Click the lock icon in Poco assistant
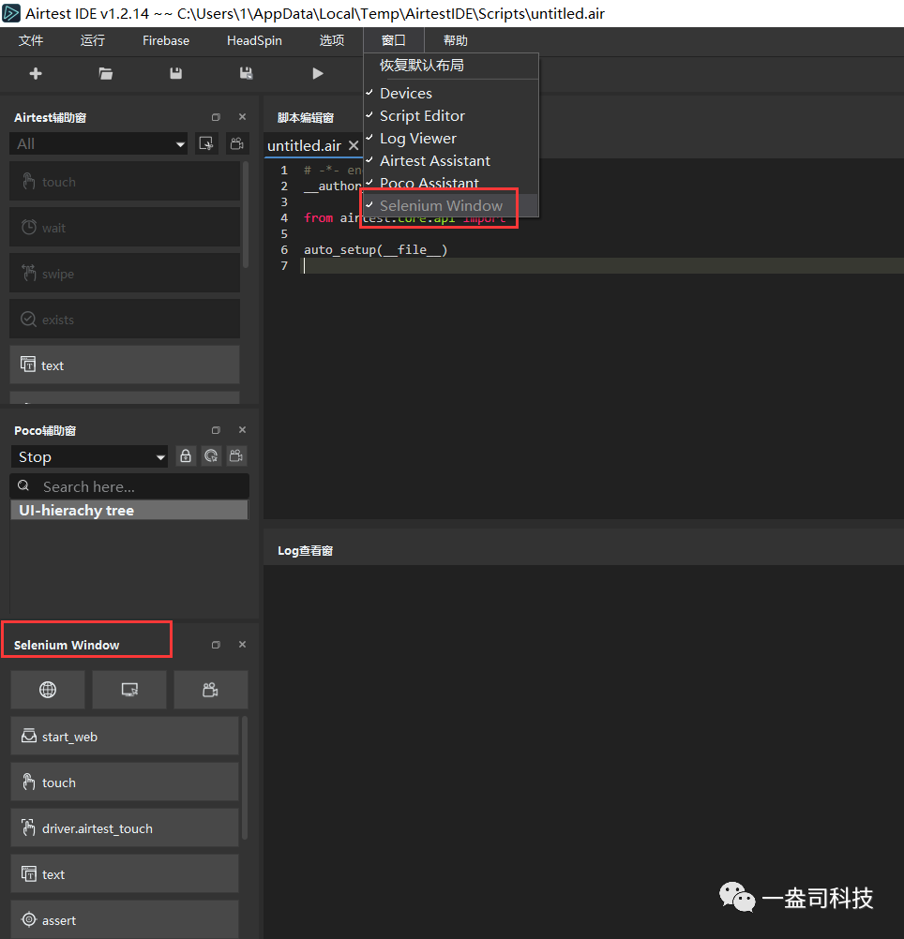 186,456
